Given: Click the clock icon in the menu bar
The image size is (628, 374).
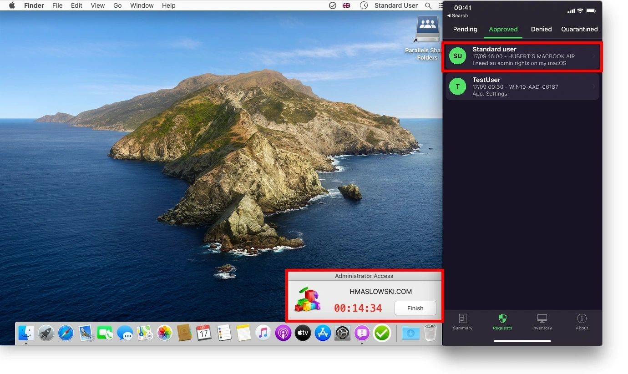Looking at the screenshot, I should click(364, 5).
